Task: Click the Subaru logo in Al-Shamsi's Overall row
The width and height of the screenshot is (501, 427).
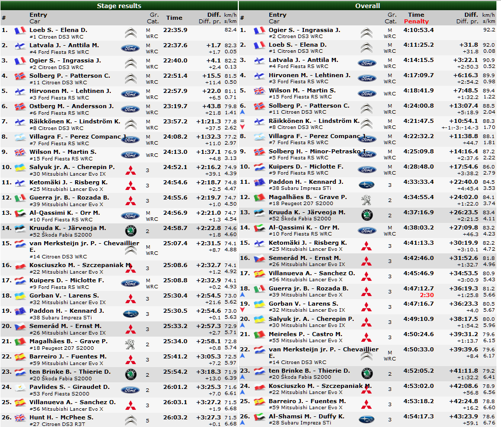Action: point(367,419)
